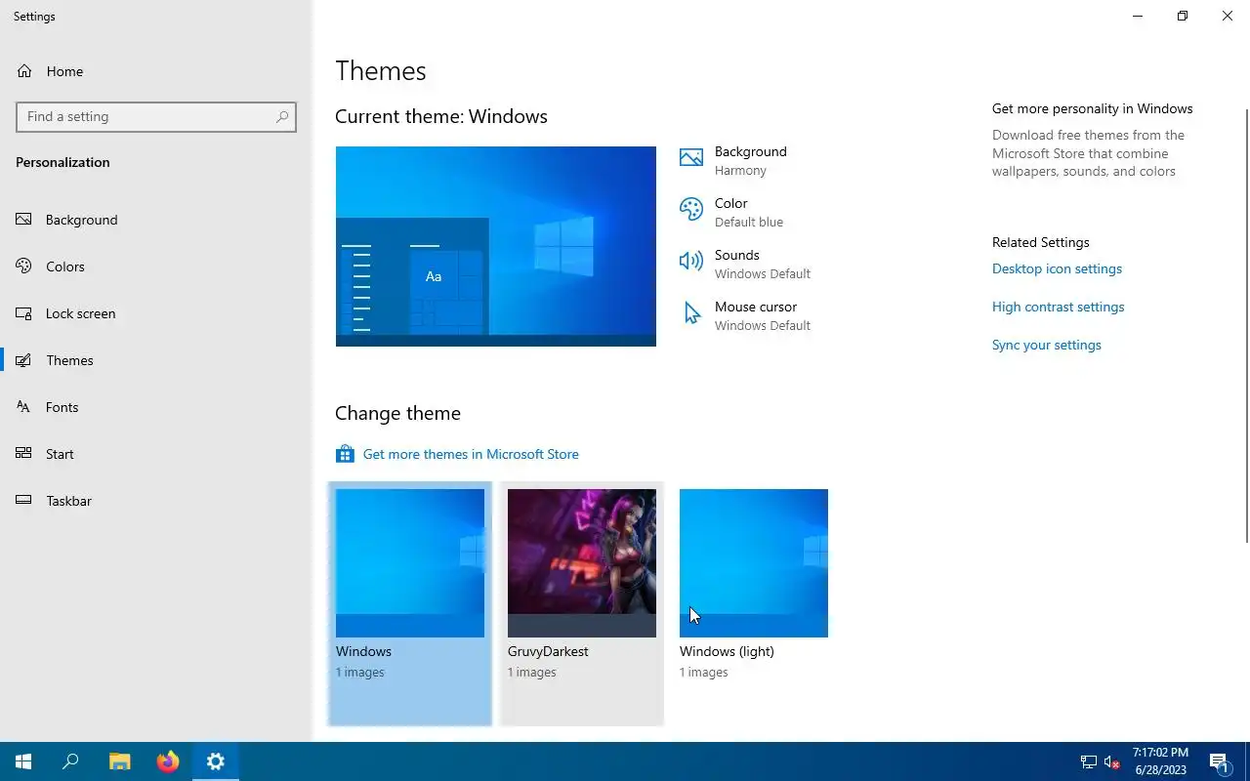The image size is (1250, 781).
Task: Click the taskbar clock and date
Action: (1160, 761)
